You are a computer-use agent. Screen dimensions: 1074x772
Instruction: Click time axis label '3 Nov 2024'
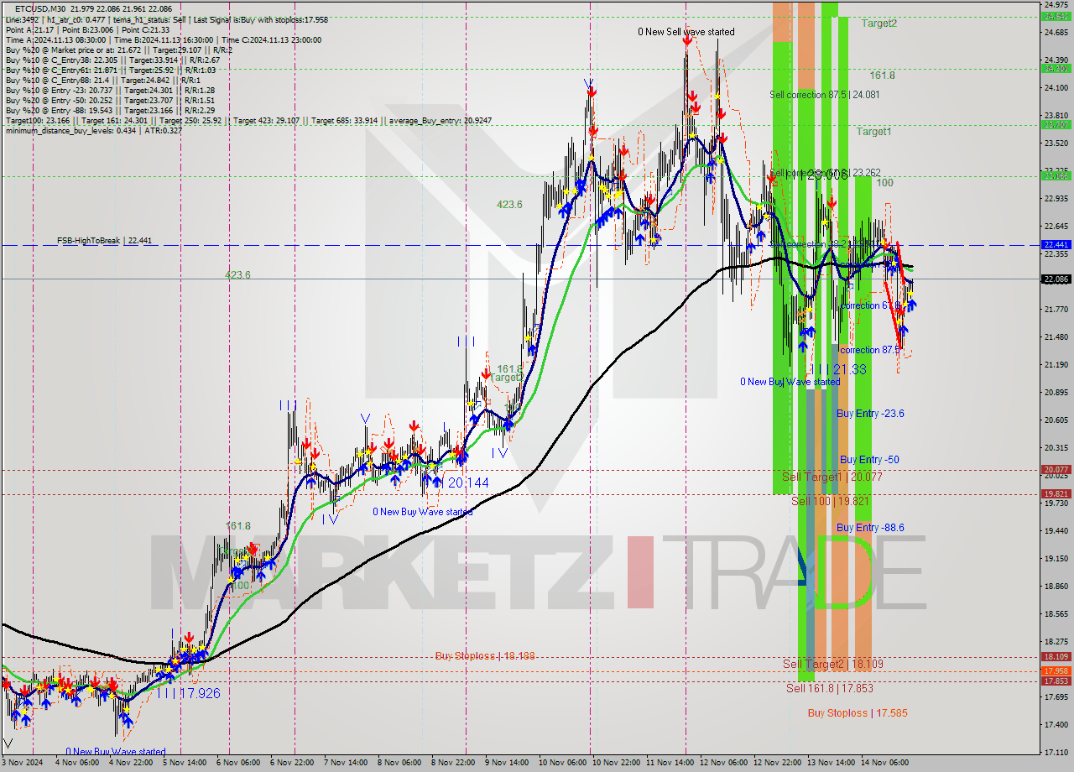coord(23,763)
